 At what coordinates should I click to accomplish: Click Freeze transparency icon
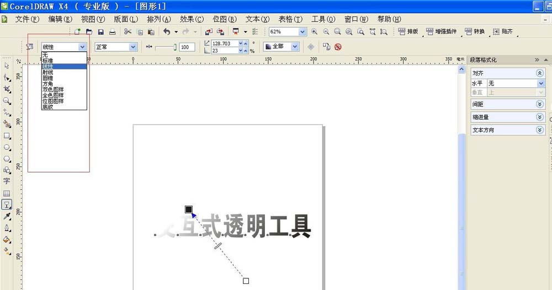click(x=311, y=47)
